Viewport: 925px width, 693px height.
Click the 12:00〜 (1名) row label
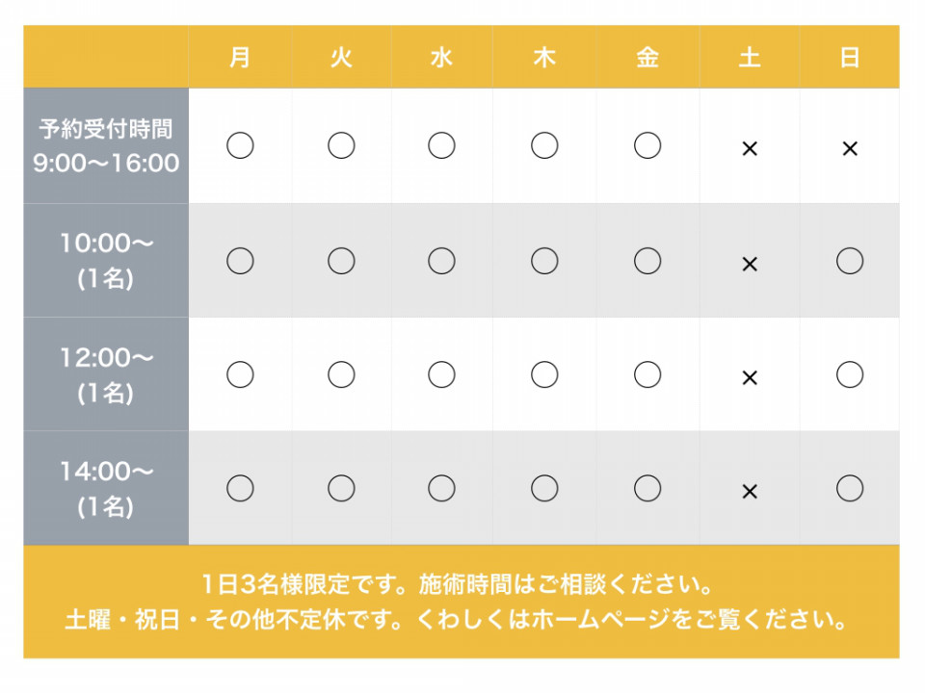[x=106, y=374]
